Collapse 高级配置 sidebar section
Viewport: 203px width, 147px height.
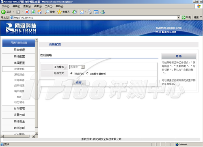point(19,63)
